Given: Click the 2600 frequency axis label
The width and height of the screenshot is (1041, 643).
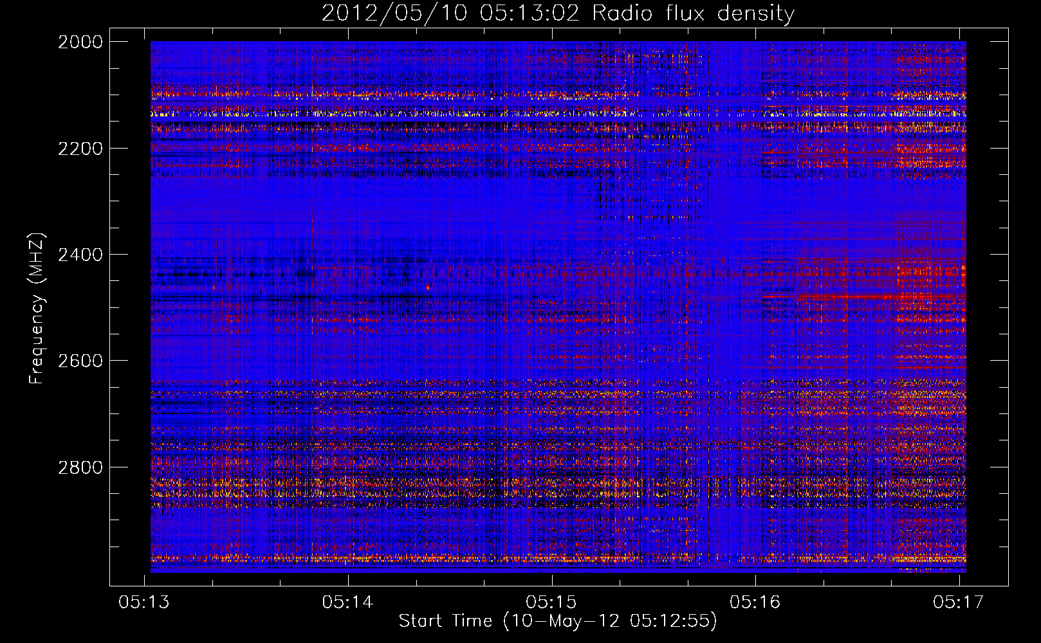Looking at the screenshot, I should 80,361.
